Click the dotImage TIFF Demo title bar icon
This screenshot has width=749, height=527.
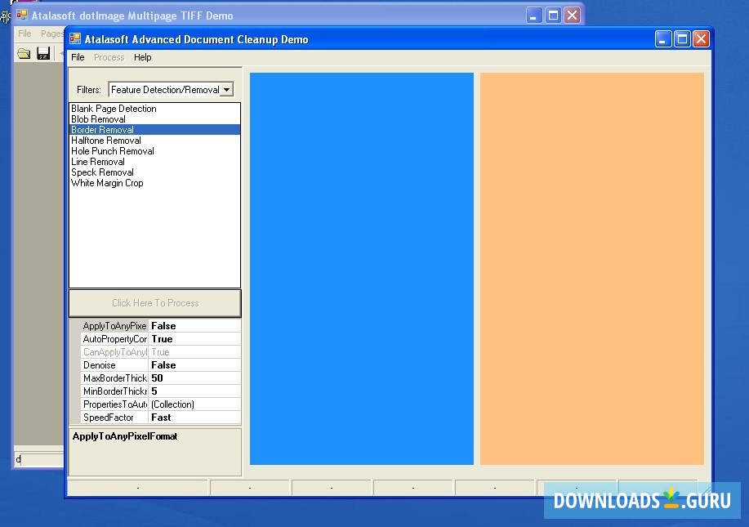[20, 16]
